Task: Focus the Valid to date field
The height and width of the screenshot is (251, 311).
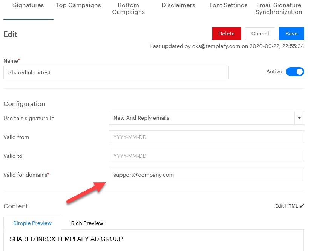Action: (206, 156)
